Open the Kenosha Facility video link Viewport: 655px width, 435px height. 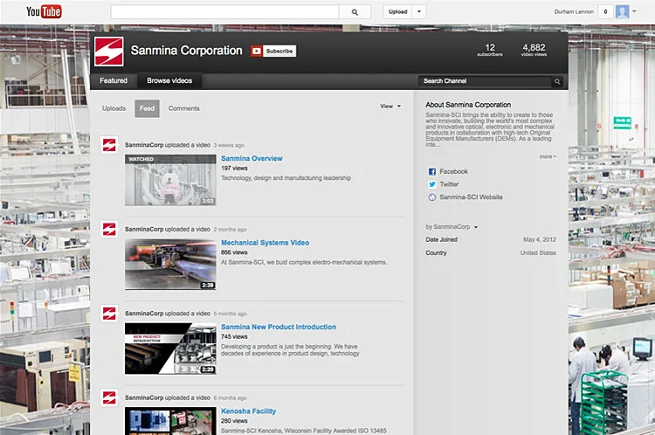(249, 411)
